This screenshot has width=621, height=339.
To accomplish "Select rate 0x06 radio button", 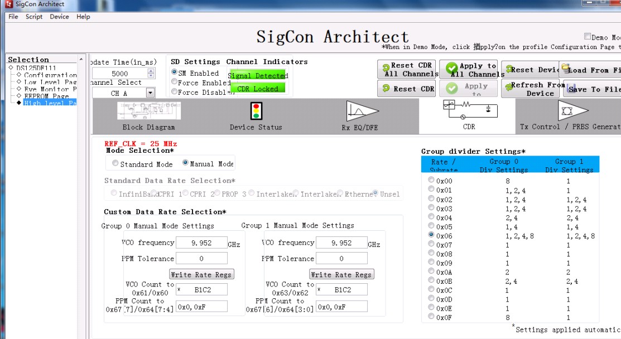I will 431,235.
